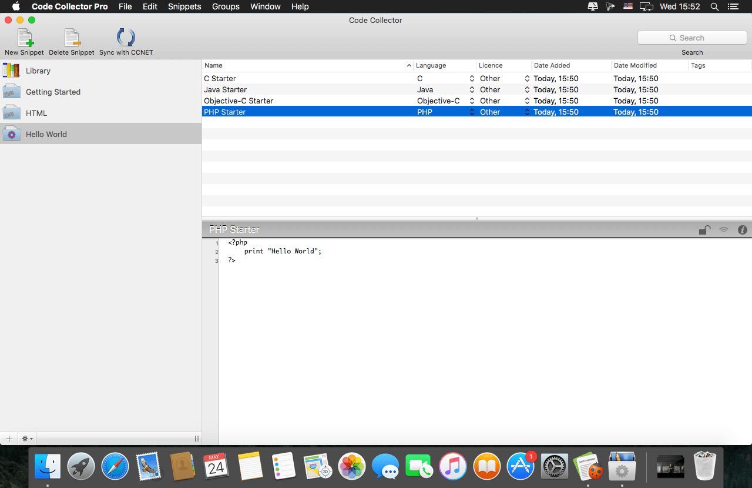Sort by the Date Modified column header
Image resolution: width=752 pixels, height=488 pixels.
tap(650, 65)
